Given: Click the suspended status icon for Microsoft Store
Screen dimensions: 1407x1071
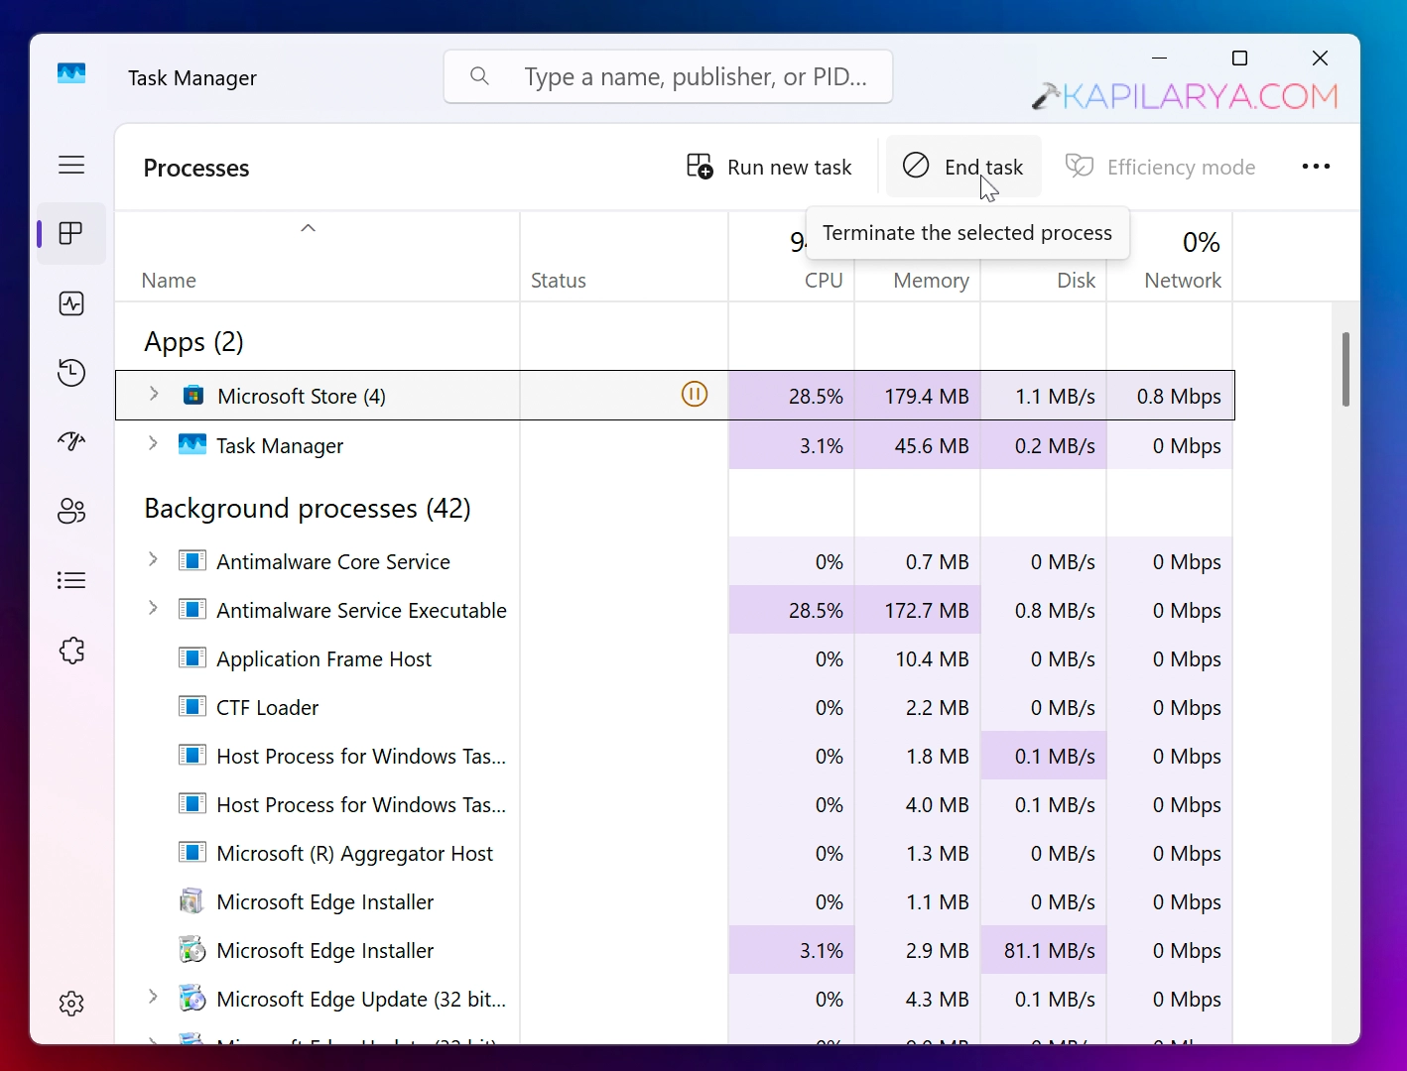Looking at the screenshot, I should click(x=695, y=395).
